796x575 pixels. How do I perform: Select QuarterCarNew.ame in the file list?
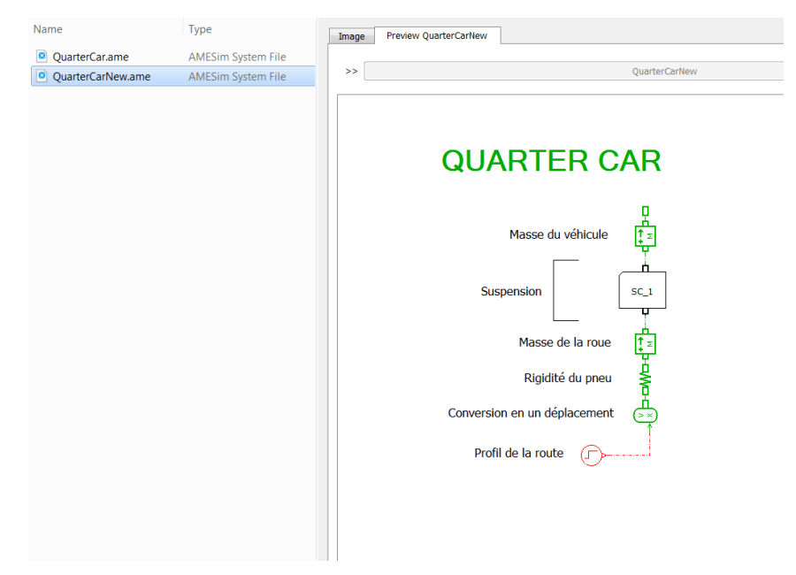coord(101,76)
